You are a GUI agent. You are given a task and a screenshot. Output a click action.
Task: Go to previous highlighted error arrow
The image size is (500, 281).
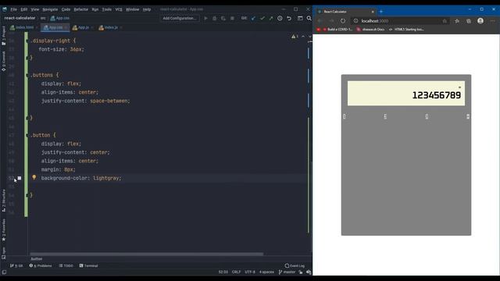coord(303,37)
